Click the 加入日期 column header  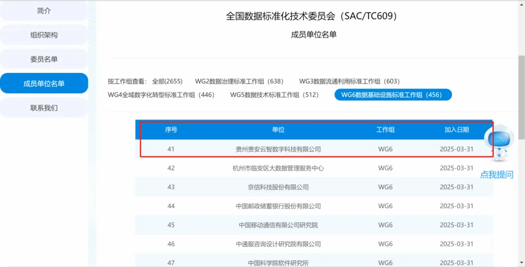[456, 130]
